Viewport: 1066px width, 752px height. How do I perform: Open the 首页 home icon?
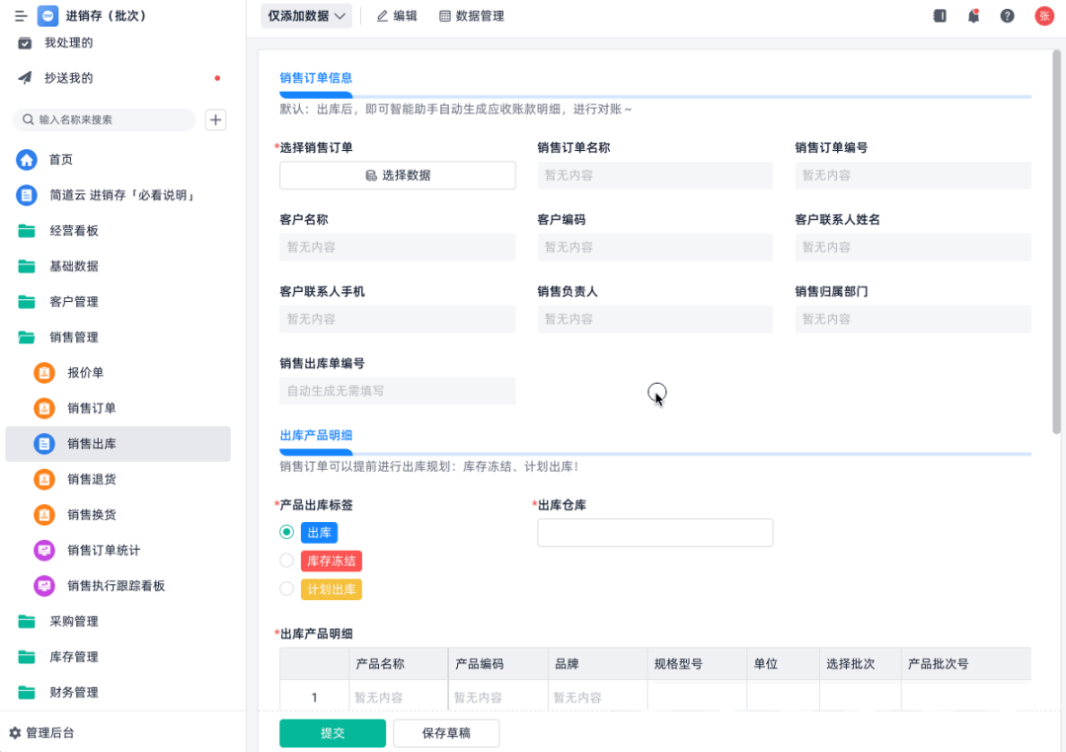(x=27, y=160)
